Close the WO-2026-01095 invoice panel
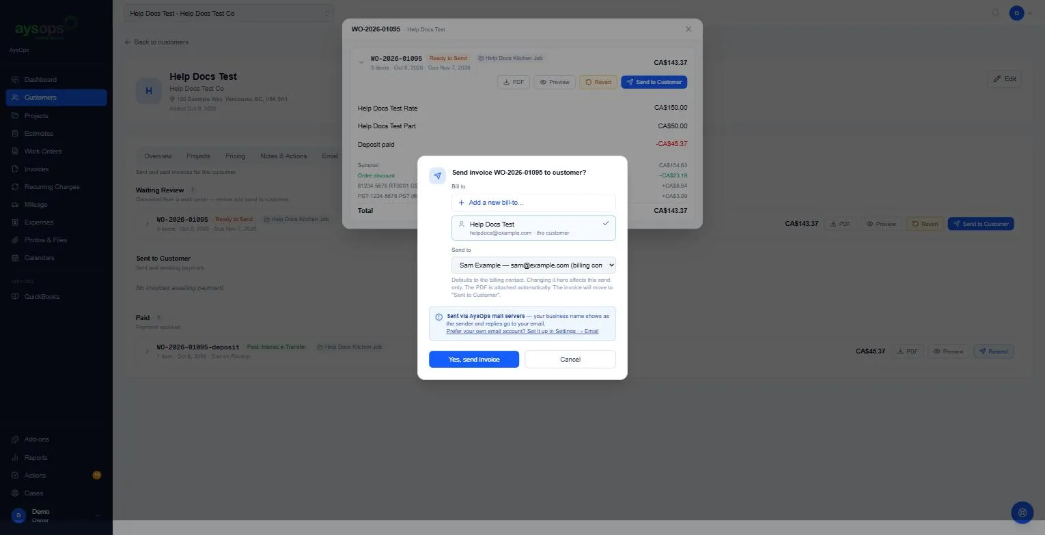 click(688, 29)
